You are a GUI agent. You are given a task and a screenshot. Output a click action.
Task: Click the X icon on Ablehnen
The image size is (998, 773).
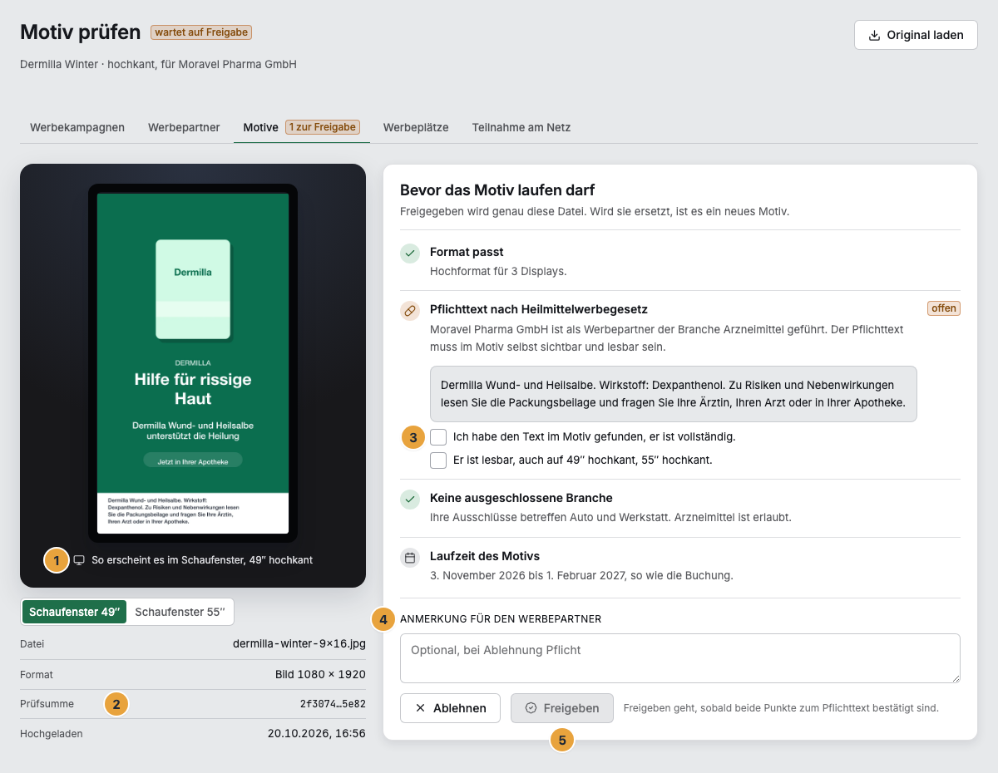(420, 708)
